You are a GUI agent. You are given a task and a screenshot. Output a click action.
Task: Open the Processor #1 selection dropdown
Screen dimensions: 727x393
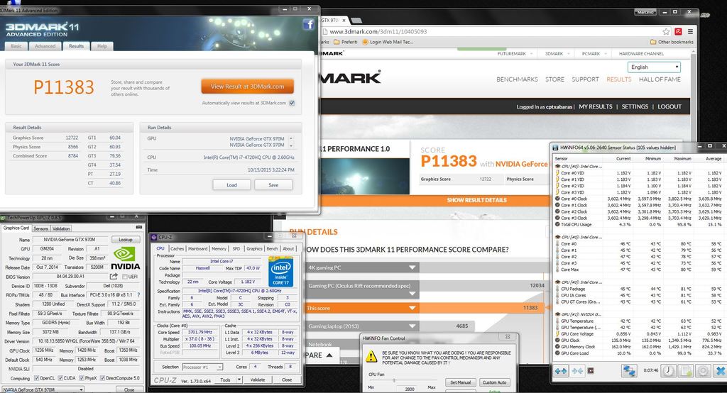(202, 367)
